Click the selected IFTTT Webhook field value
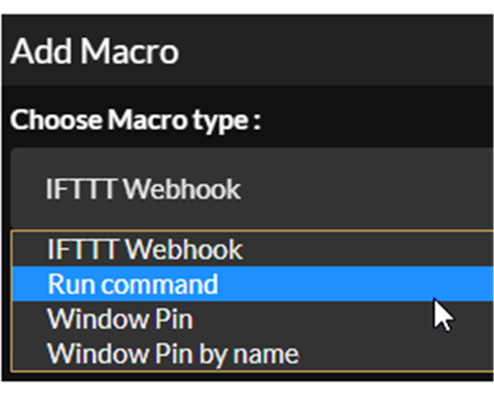494x393 pixels. [x=143, y=189]
